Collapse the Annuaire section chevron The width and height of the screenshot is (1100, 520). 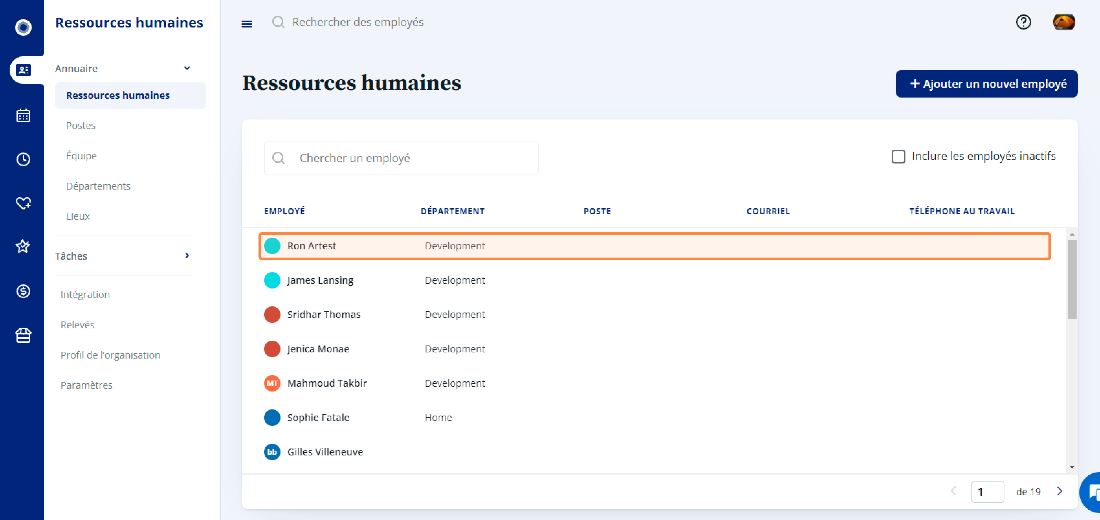187,68
